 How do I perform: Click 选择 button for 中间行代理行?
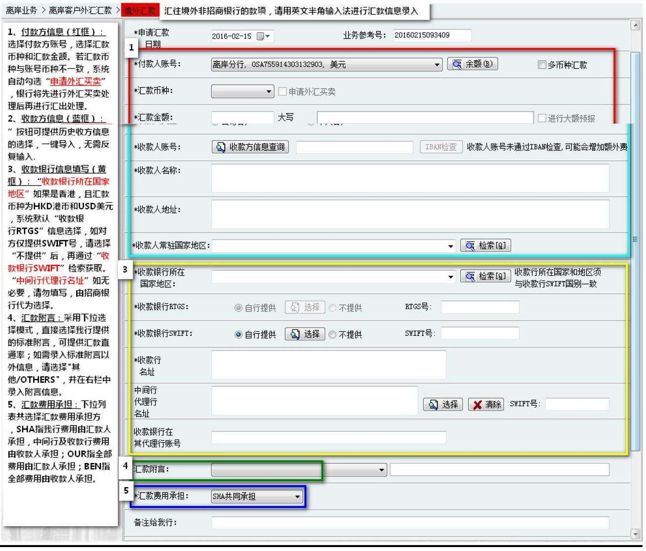point(443,405)
